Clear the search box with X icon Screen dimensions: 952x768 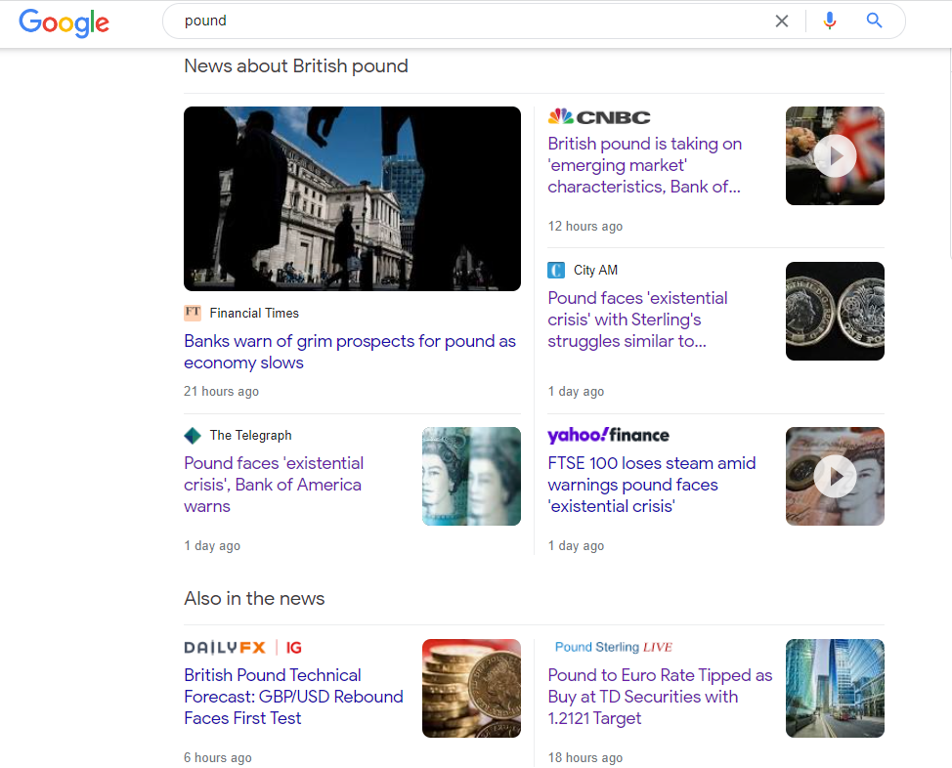tap(781, 21)
